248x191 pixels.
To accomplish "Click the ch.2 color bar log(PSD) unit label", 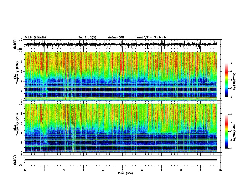I will point(235,133).
